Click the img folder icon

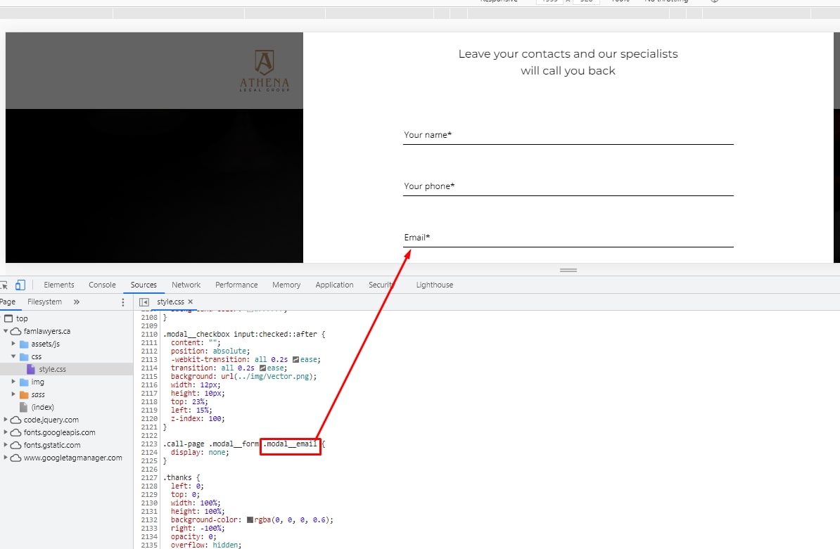pyautogui.click(x=24, y=382)
